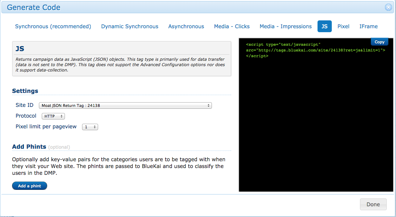
Task: Click the JS description heading
Action: (20, 49)
